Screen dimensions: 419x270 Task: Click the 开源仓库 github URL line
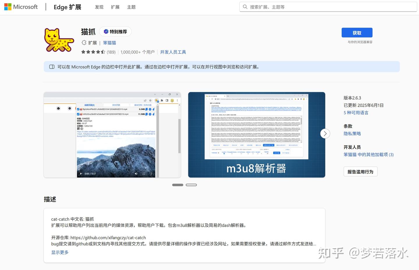(99, 238)
